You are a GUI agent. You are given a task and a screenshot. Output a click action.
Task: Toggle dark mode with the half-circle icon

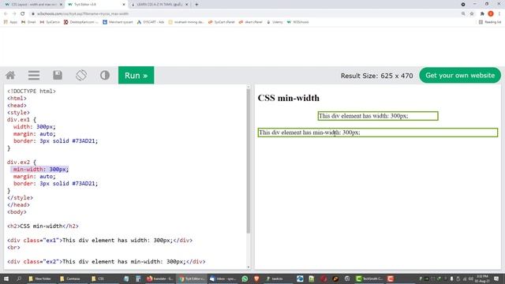[x=105, y=76]
